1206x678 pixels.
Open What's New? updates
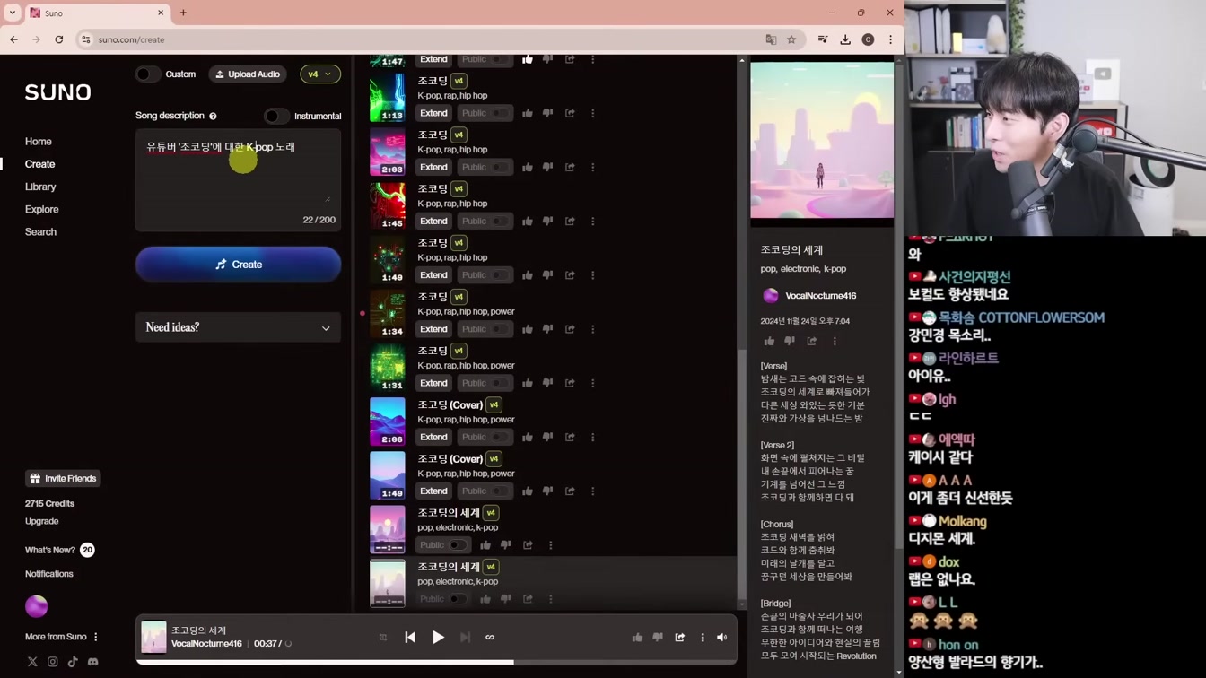[x=59, y=550]
